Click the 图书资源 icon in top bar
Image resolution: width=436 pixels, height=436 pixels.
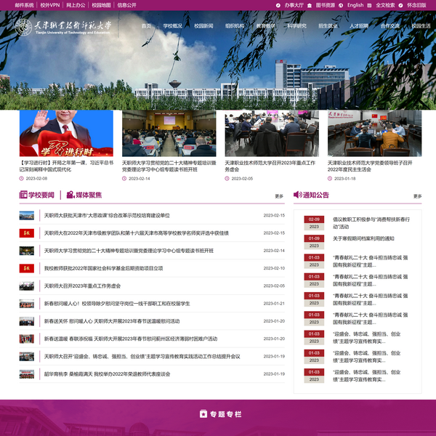coord(310,5)
